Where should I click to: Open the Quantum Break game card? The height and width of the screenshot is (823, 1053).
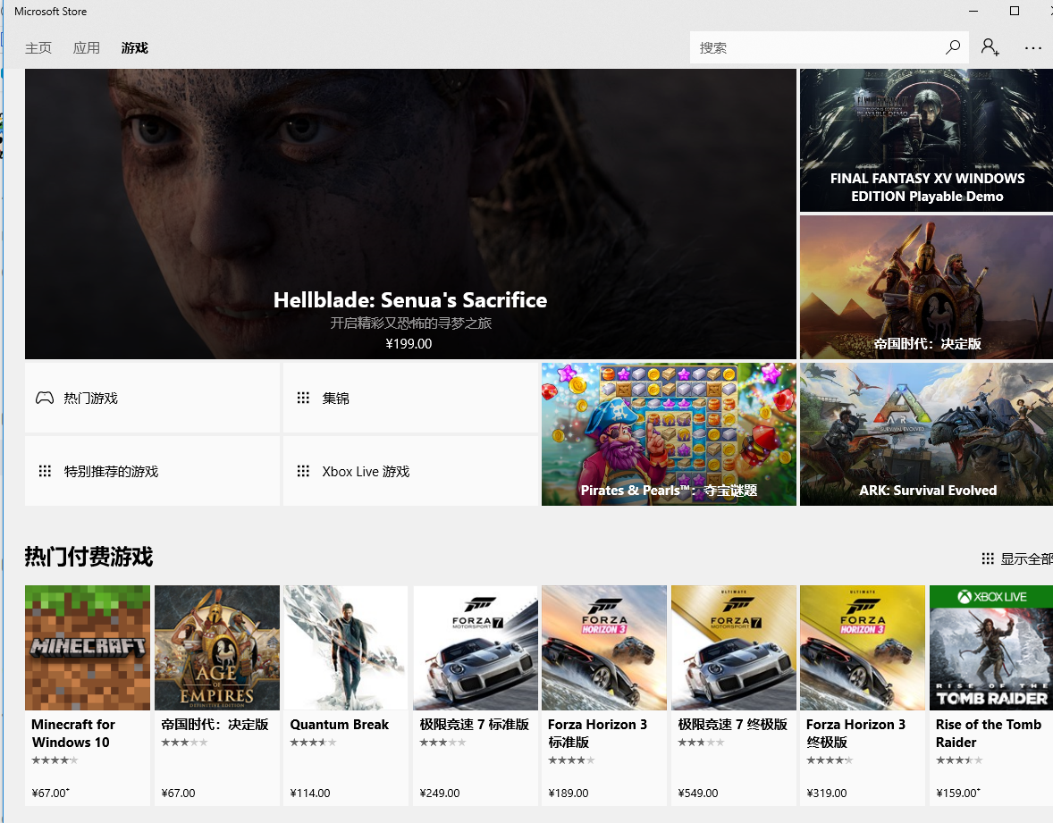tap(346, 695)
